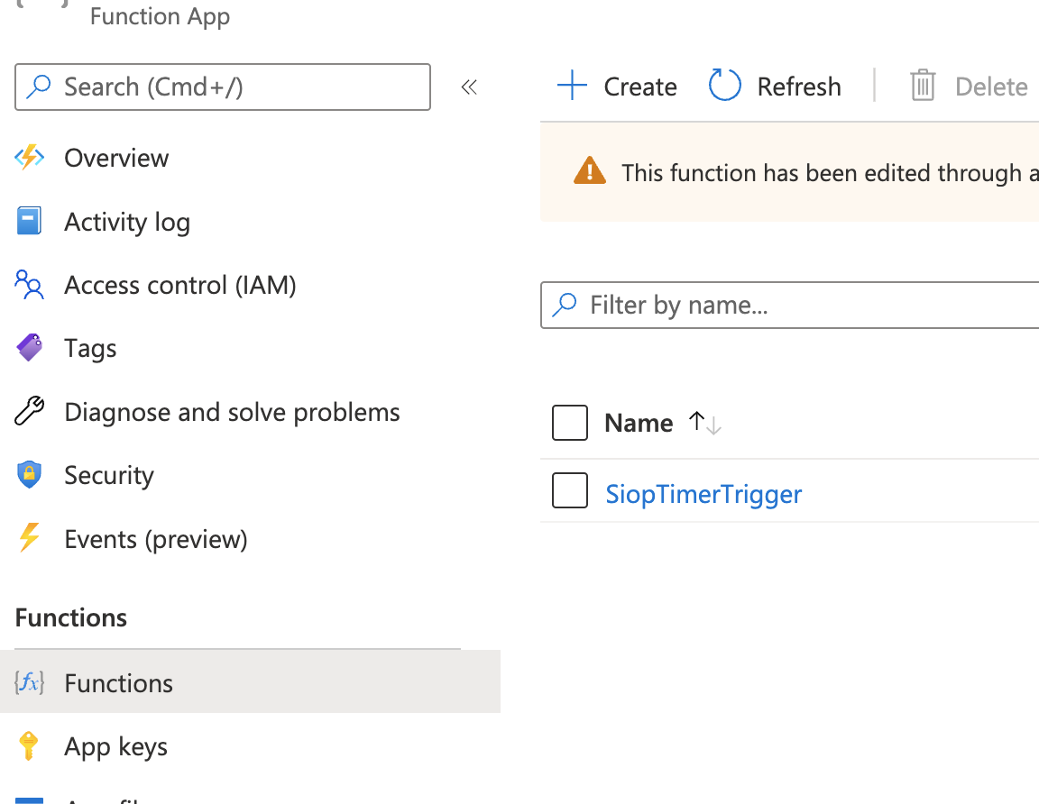Open Diagnose and solve problems
Screen dimensions: 1039x804
pos(232,413)
